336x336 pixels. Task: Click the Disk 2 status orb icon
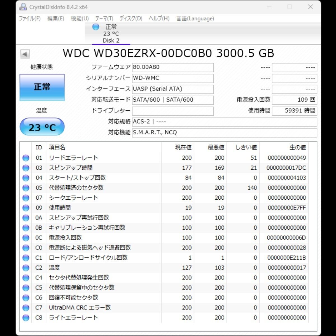pos(96,27)
